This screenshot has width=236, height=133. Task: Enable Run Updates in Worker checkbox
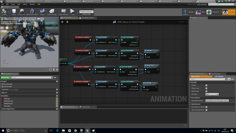coord(206,107)
